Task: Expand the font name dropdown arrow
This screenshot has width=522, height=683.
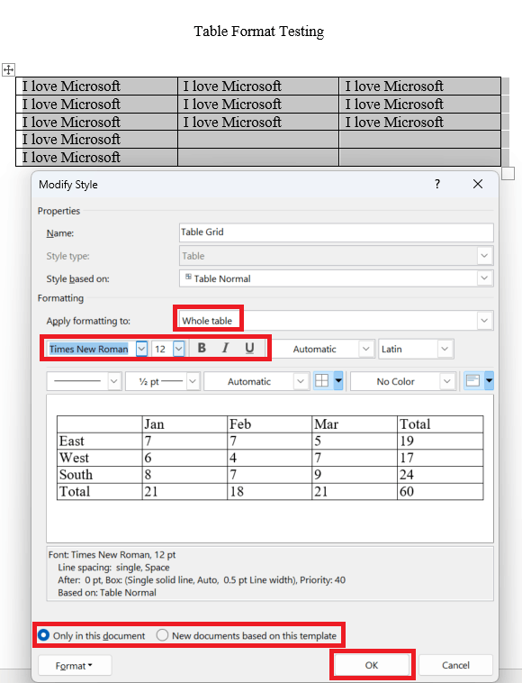Action: click(x=141, y=349)
